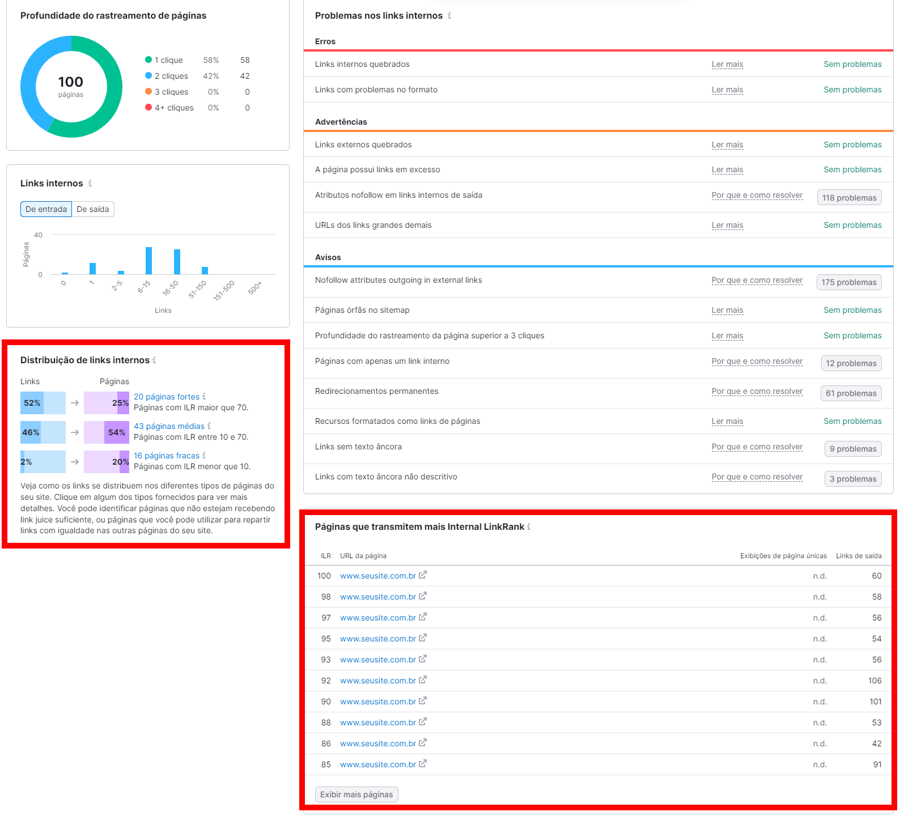Click the Exibições de página únicas column header
The width and height of the screenshot is (900, 816).
point(783,556)
